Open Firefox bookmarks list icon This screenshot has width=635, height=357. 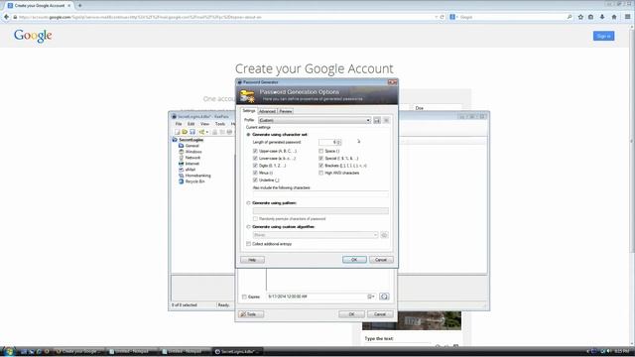[x=591, y=17]
